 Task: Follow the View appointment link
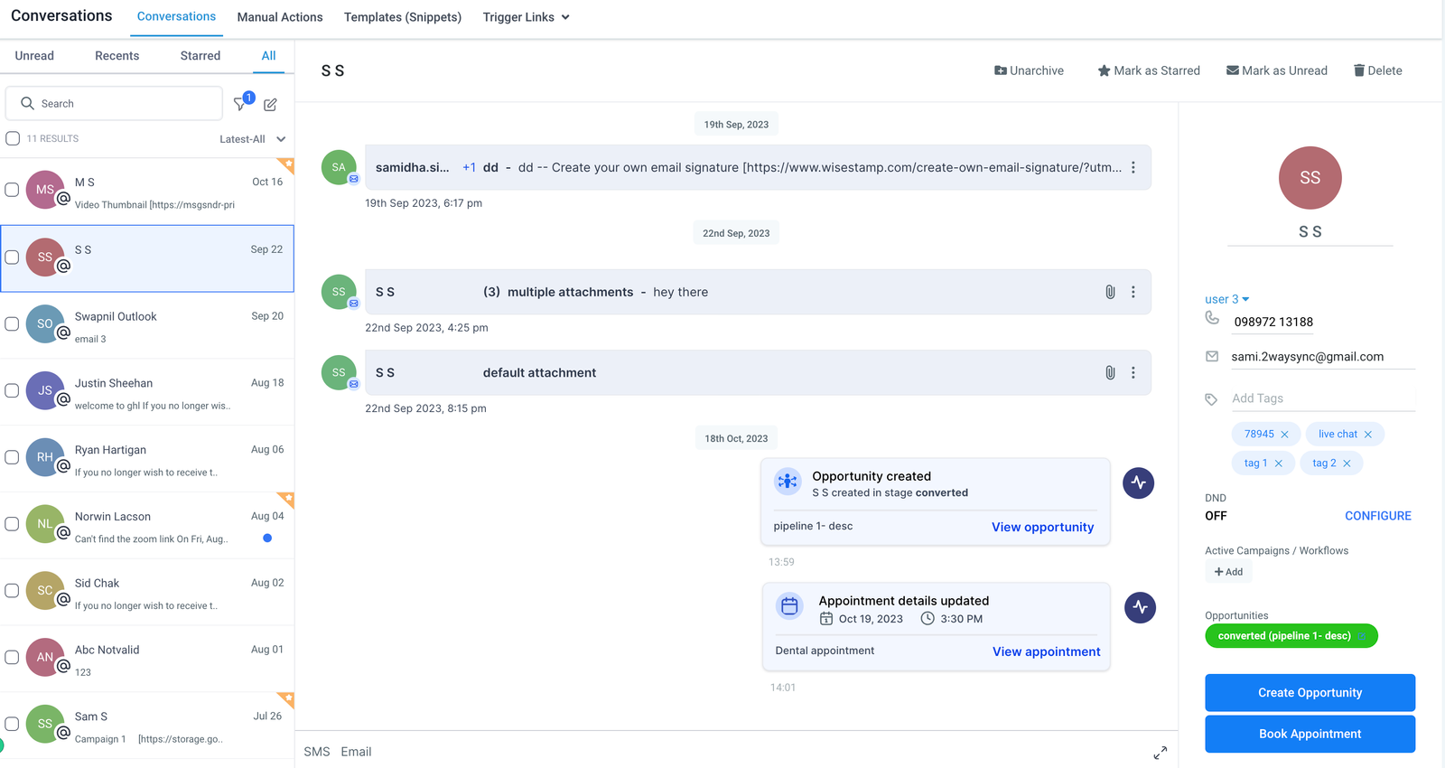pos(1046,651)
